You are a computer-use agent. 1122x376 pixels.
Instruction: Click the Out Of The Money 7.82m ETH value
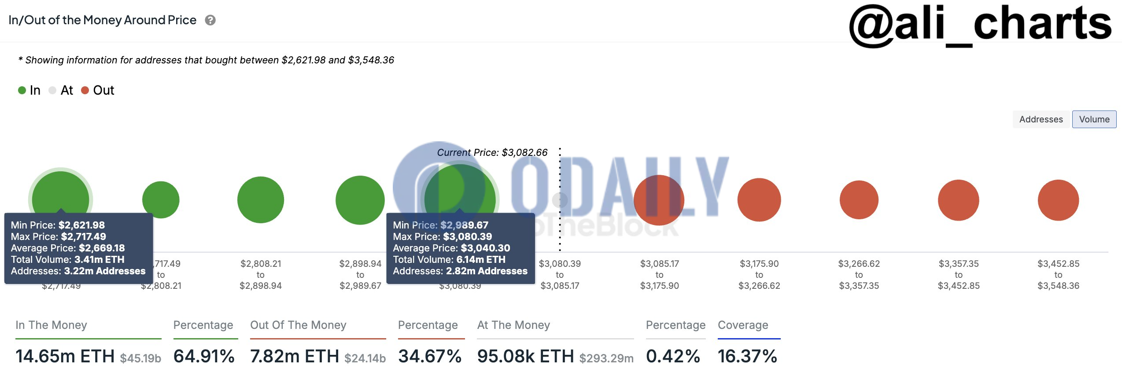point(295,356)
